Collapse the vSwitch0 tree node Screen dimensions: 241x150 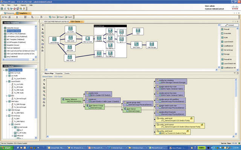pyautogui.click(x=9, y=124)
